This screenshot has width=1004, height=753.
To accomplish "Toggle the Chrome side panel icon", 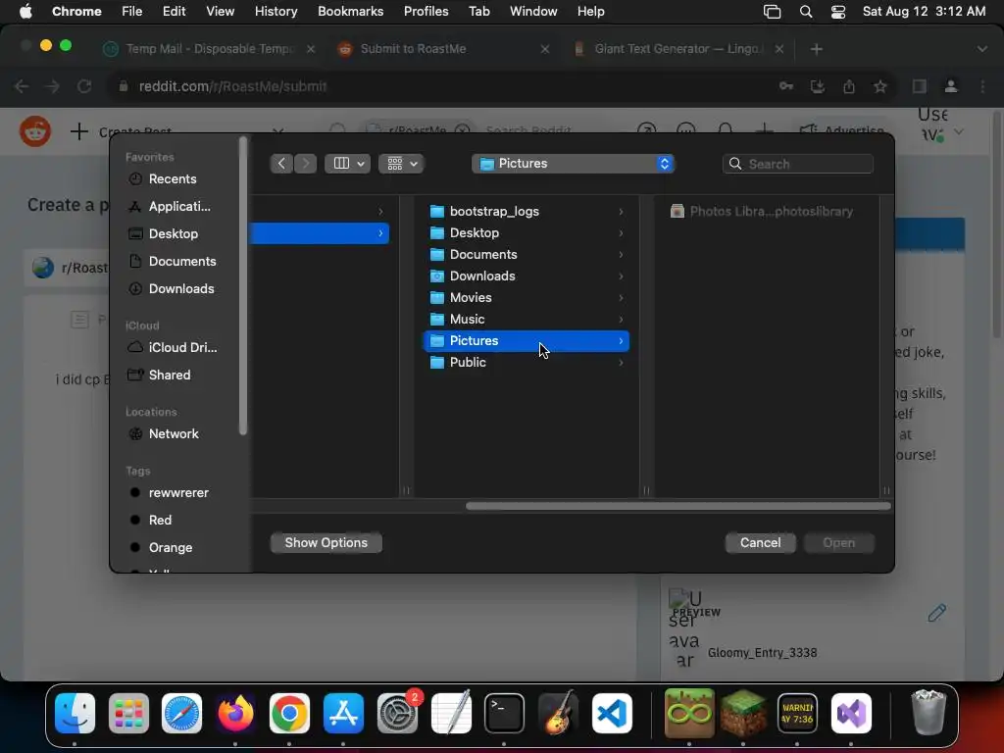I will coord(920,86).
